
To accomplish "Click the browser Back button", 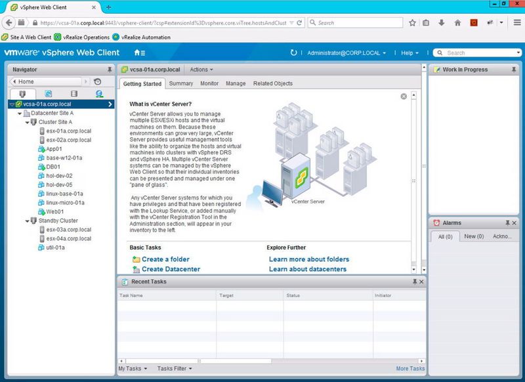I will click(9, 23).
